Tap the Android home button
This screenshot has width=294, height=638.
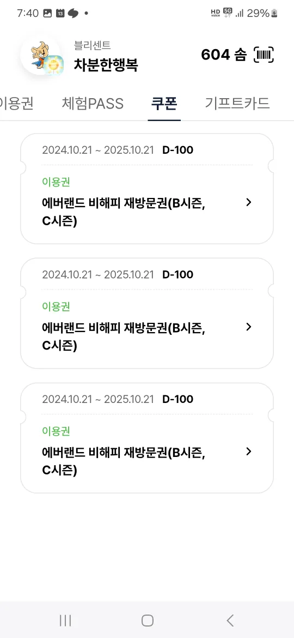(x=147, y=621)
